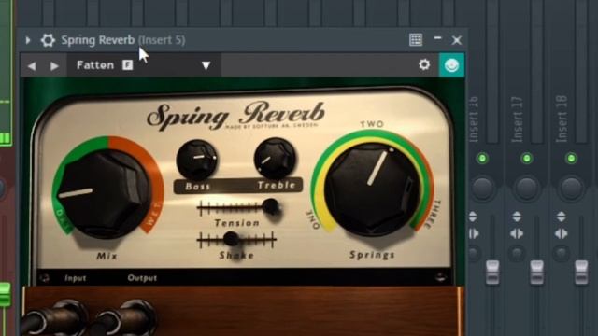Expand the plugin window menu arrow
This screenshot has width=598, height=336.
point(28,40)
